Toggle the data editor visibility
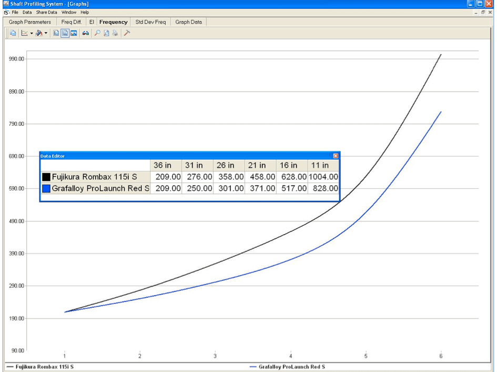 [x=55, y=33]
